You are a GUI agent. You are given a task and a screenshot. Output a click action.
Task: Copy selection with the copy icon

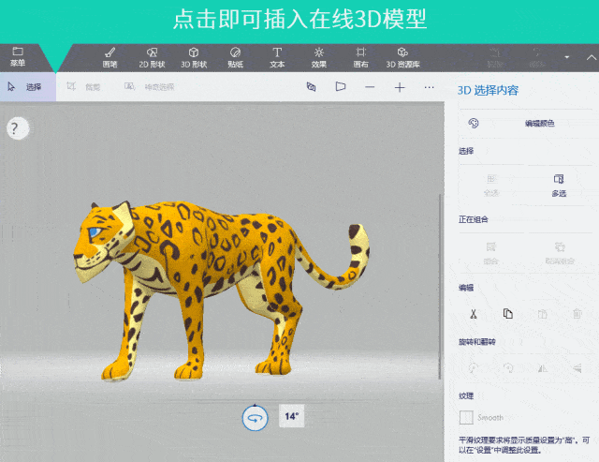(507, 314)
